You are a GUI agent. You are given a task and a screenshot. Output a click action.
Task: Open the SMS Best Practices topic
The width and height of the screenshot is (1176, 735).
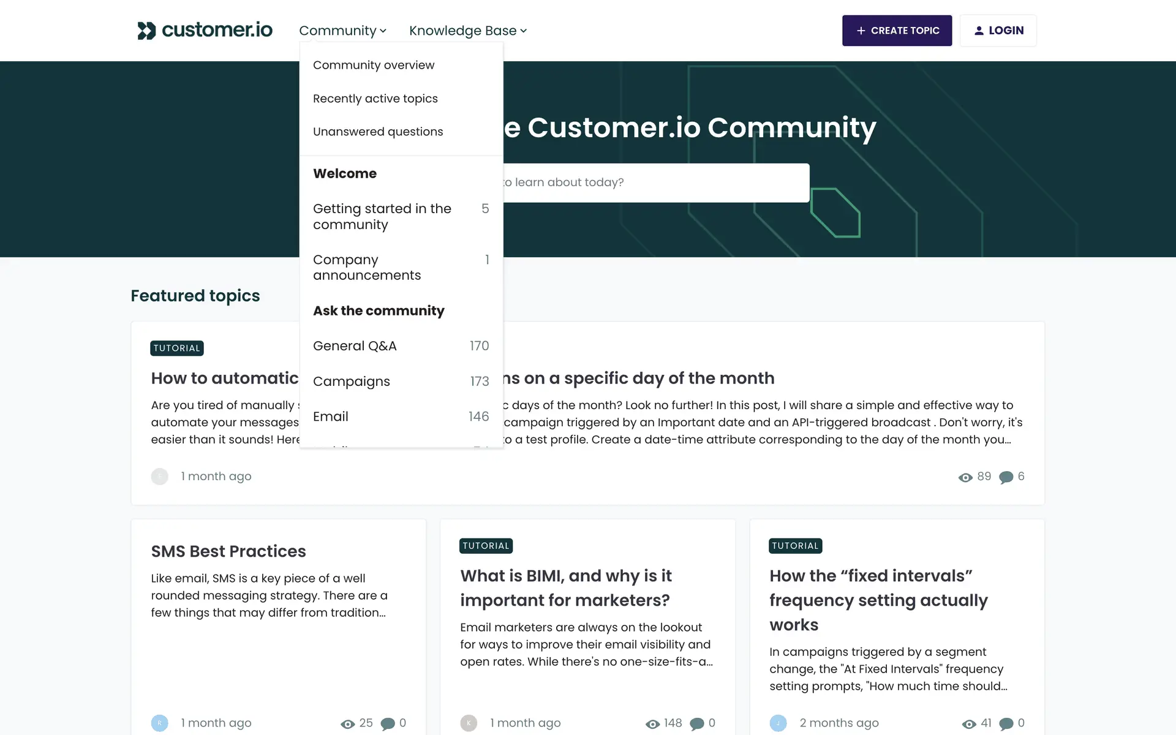(228, 551)
